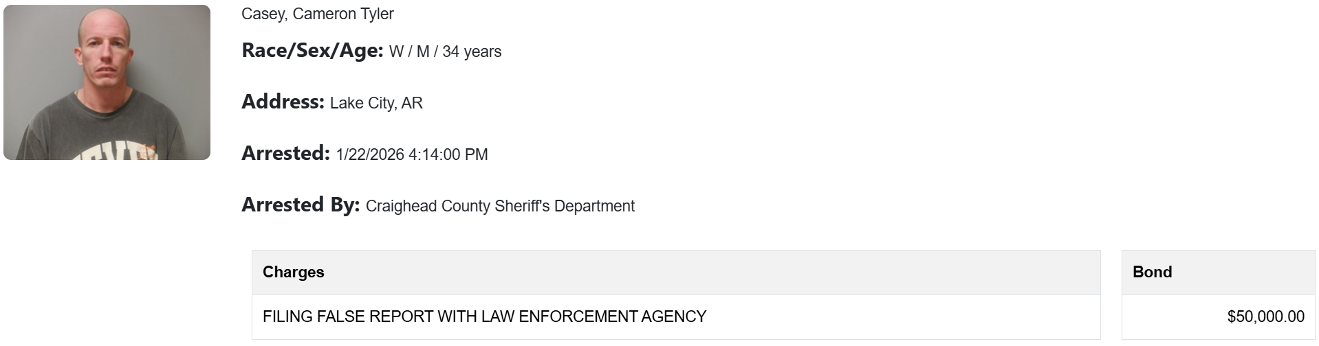Image resolution: width=1319 pixels, height=346 pixels.
Task: Click the arrest time 4:14:00 PM
Action: click(x=448, y=154)
